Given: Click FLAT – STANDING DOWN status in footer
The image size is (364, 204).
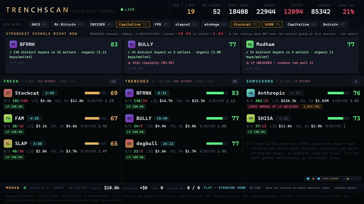Looking at the screenshot, I should click(x=225, y=188).
